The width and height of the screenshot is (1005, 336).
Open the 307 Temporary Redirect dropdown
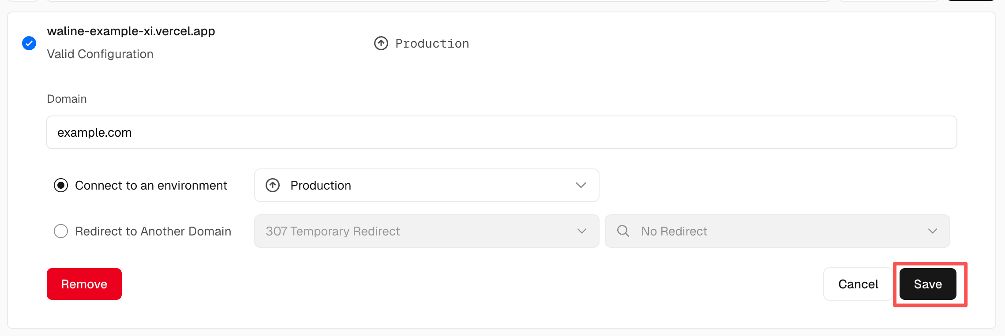(427, 231)
